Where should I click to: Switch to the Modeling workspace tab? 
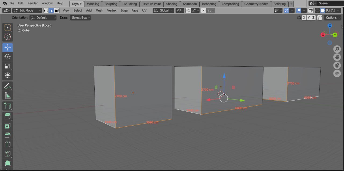[x=93, y=4]
